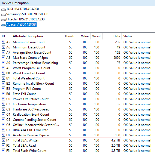Image resolution: width=155 pixels, height=154 pixels.
Task: Toggle C2 Enclosure Temperature checkbox
Action: (x=3, y=104)
